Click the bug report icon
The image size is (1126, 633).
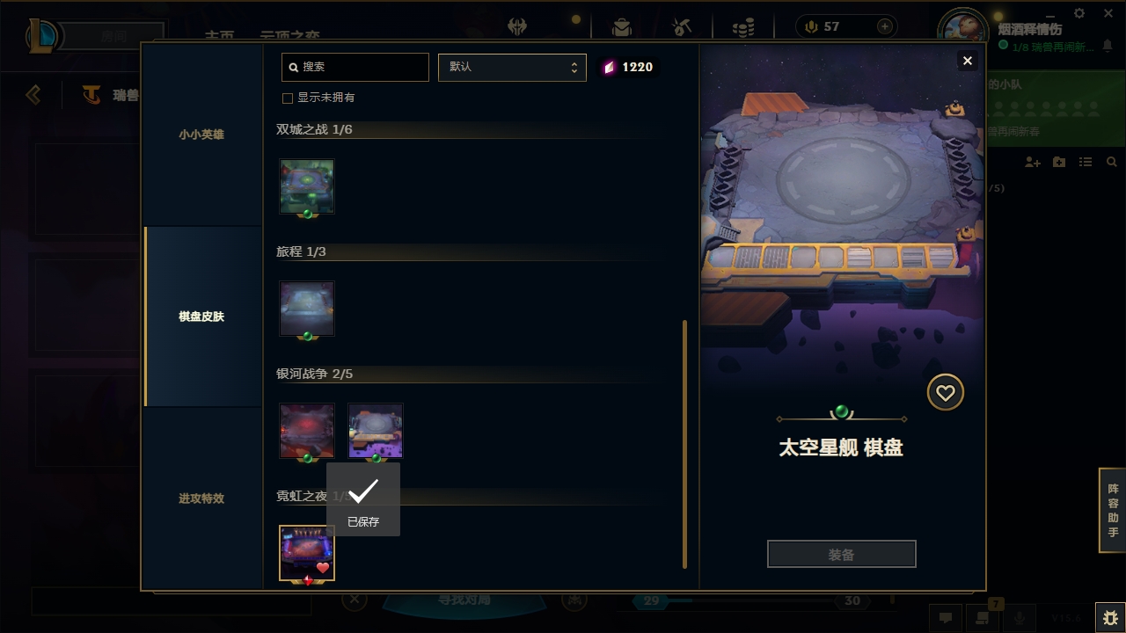click(1110, 618)
